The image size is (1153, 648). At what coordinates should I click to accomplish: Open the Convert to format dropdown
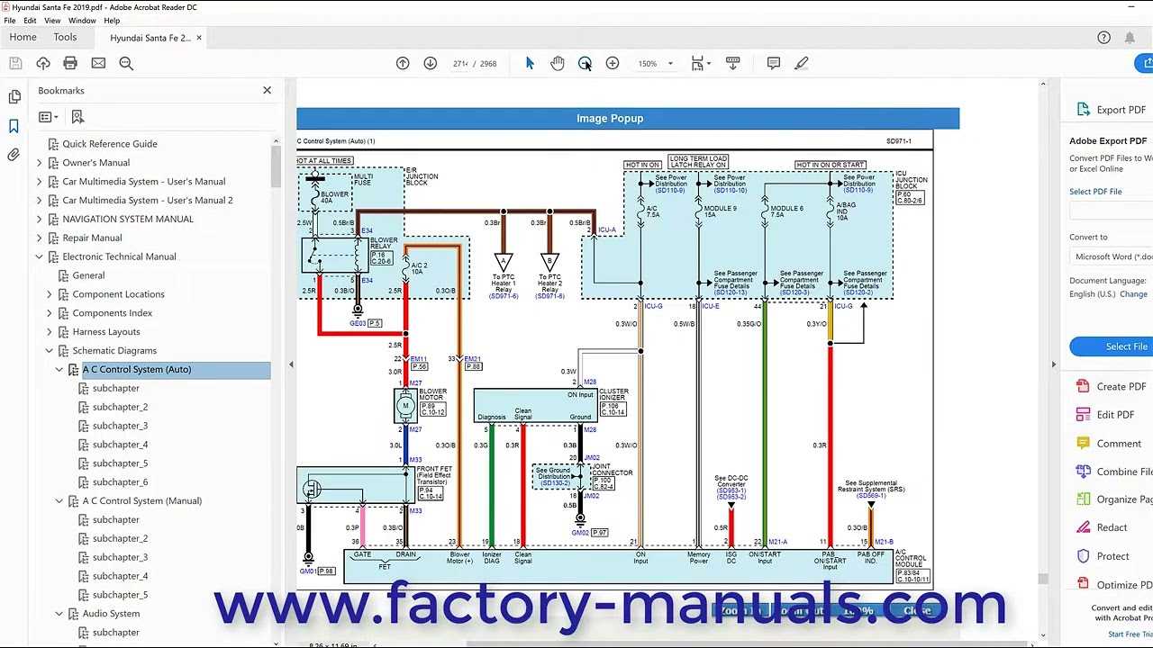point(1111,256)
